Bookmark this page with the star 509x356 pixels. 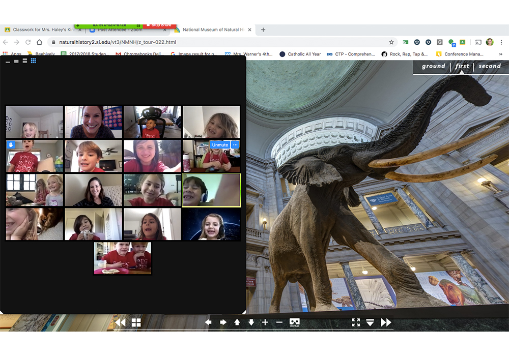391,42
